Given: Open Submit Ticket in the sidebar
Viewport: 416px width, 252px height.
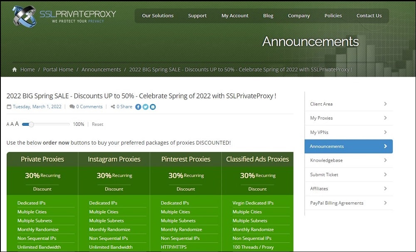Looking at the screenshot, I should tap(349, 175).
